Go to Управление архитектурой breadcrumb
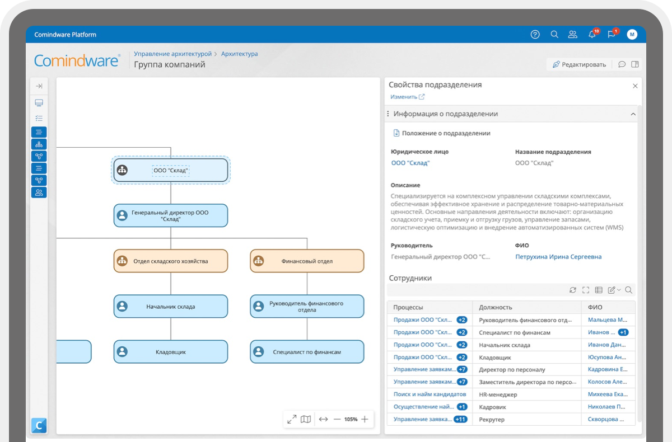672x442 pixels. 172,54
